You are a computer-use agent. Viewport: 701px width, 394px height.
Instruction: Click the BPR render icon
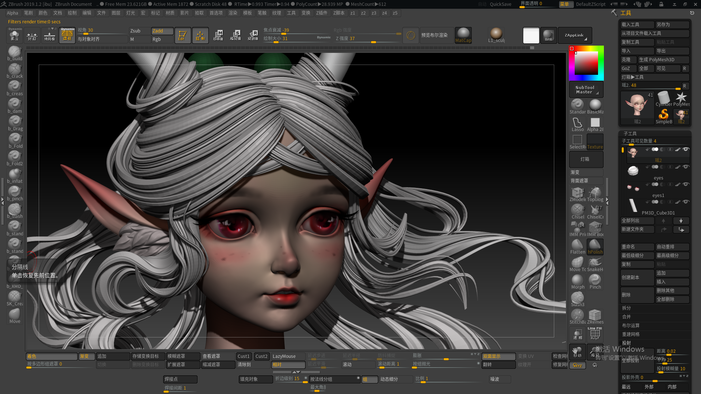coord(548,35)
